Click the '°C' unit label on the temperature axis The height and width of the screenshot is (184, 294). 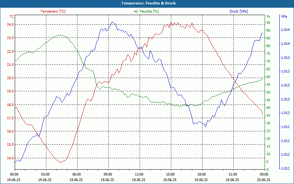coord(12,17)
